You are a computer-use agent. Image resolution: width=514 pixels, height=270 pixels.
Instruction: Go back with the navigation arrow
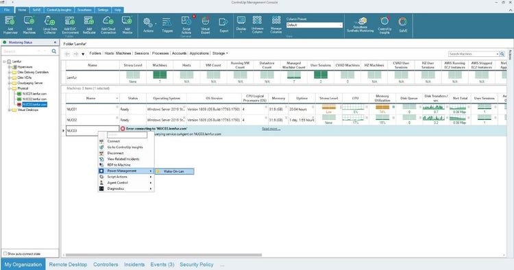click(x=67, y=53)
